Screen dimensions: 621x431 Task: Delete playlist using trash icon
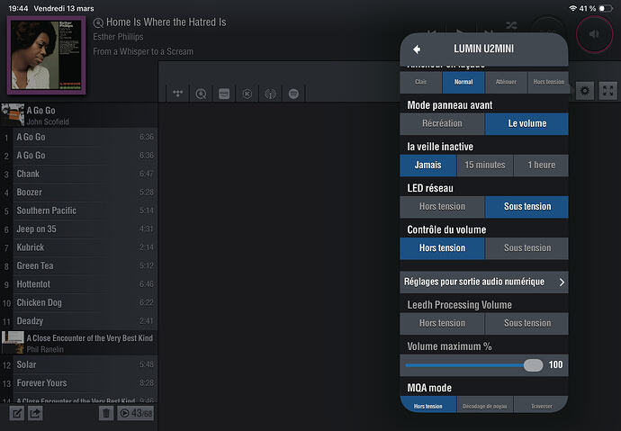point(106,413)
